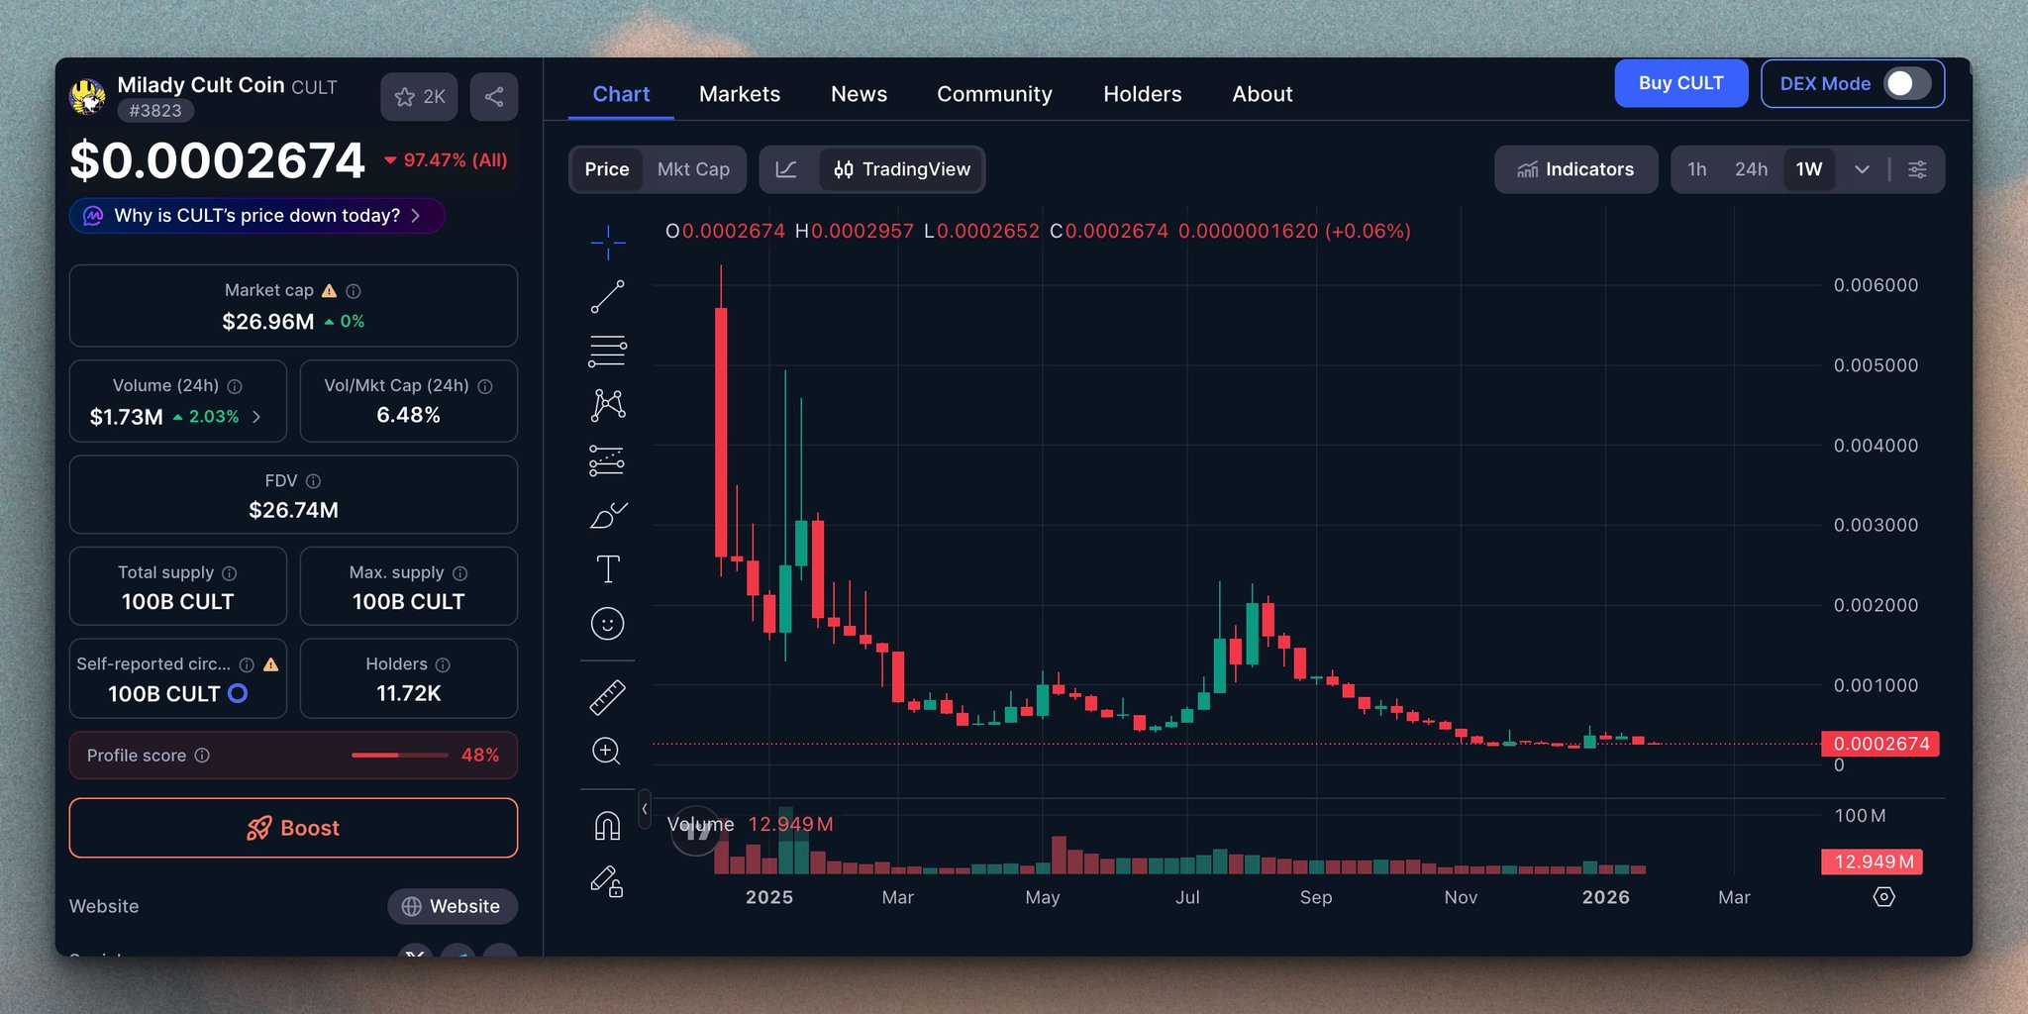This screenshot has width=2028, height=1014.
Task: Click the 0.0002674 current price axis label
Action: pyautogui.click(x=1880, y=744)
